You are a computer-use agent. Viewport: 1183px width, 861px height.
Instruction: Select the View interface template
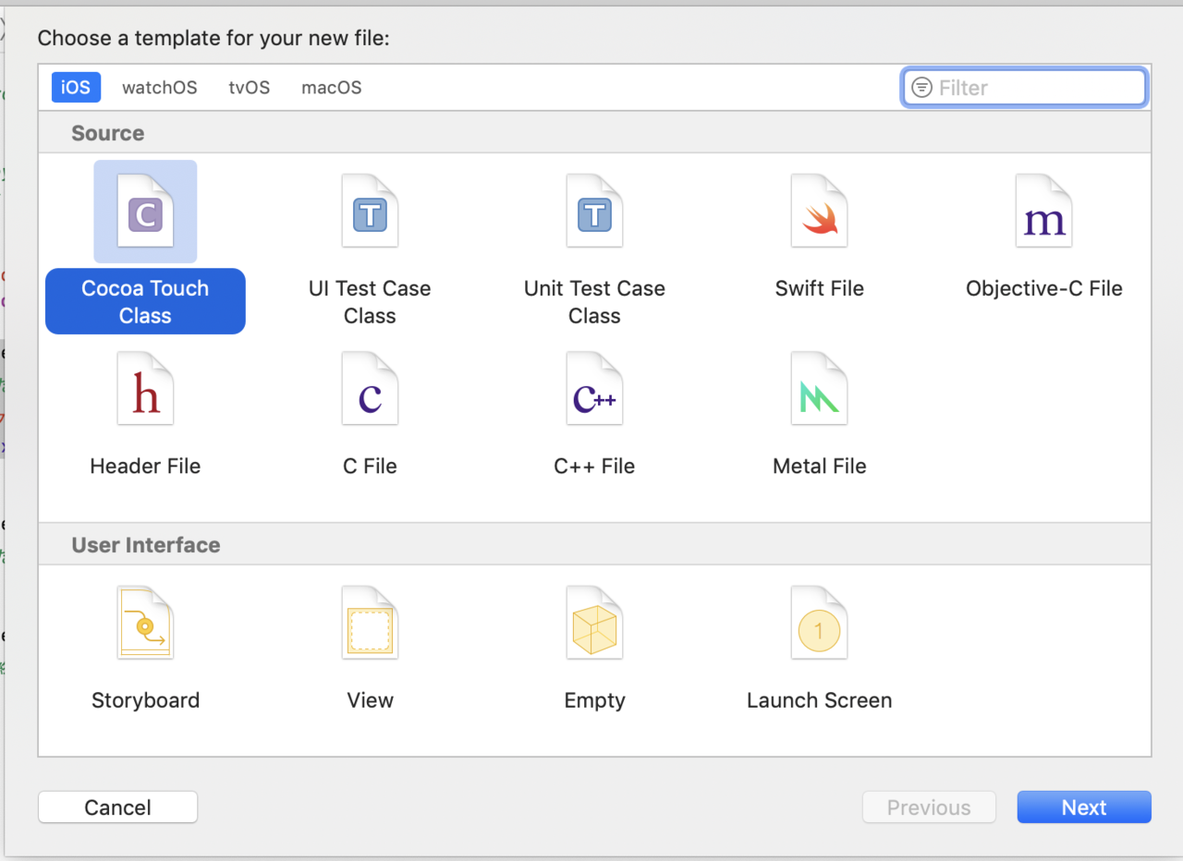tap(370, 624)
